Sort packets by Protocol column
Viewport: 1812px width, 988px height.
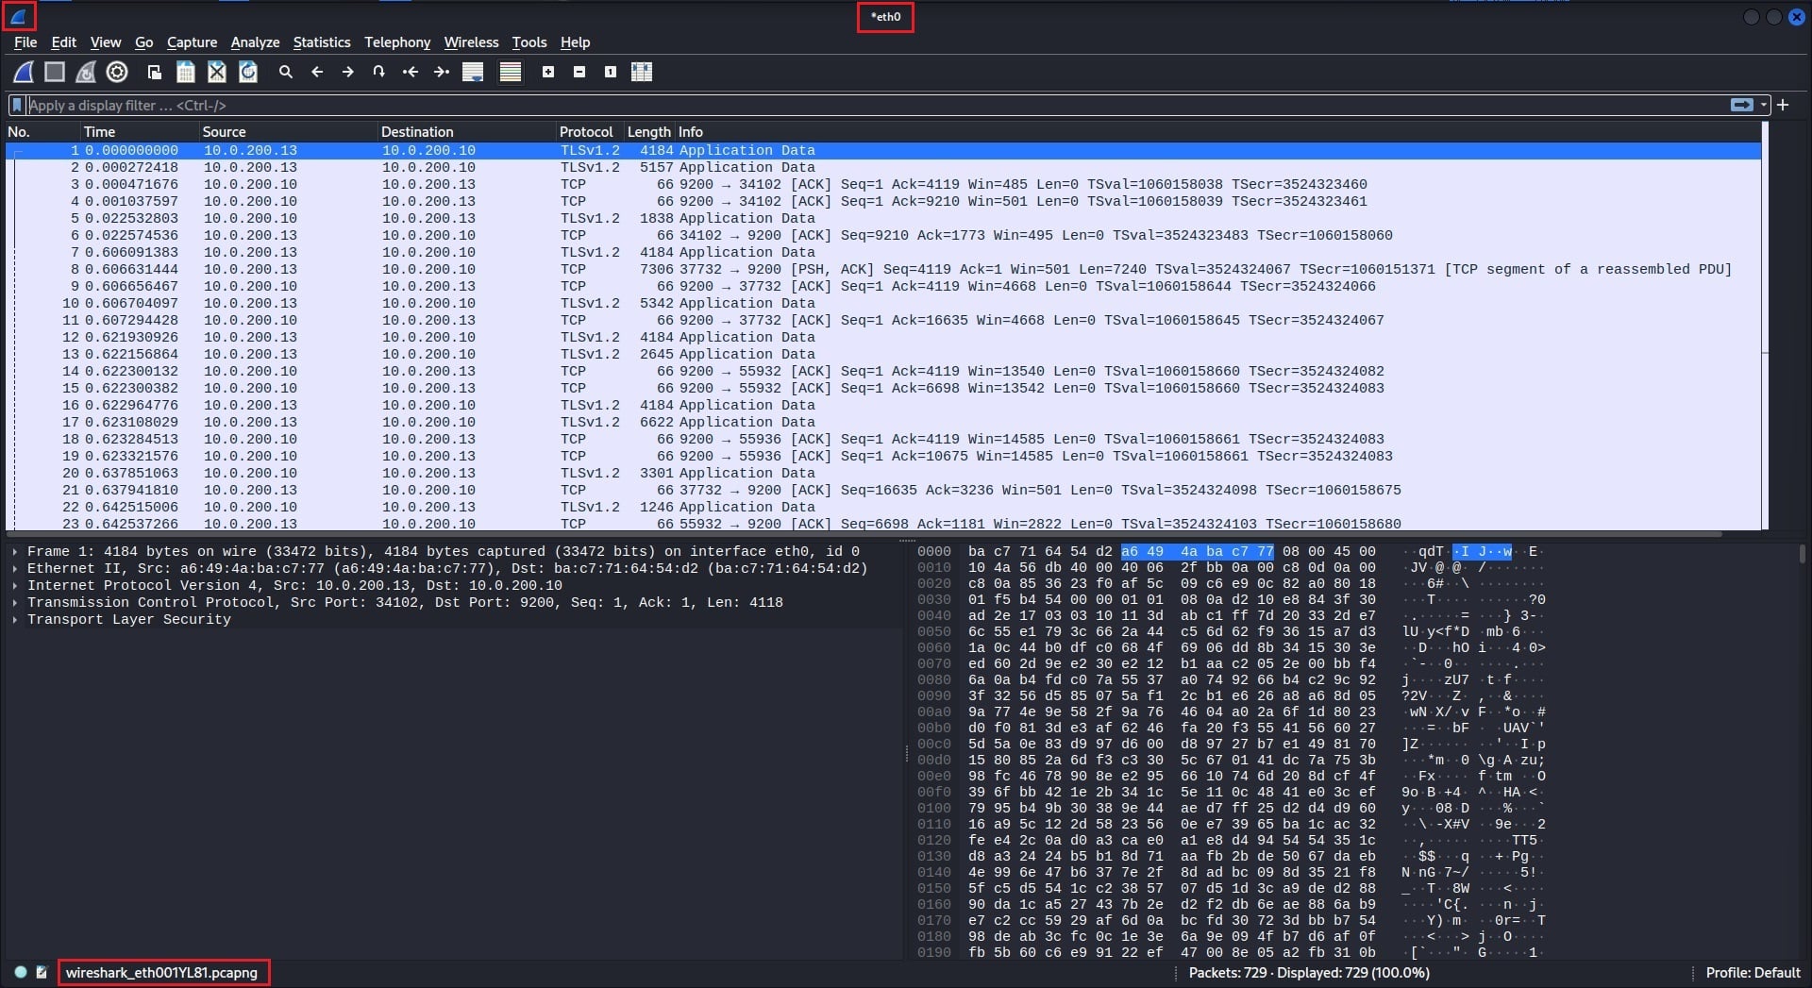click(590, 132)
